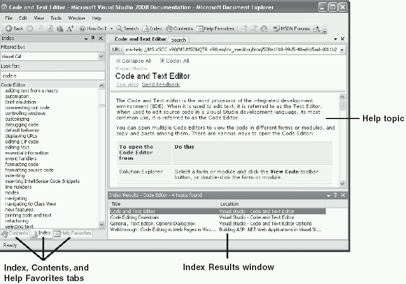This screenshot has width=406, height=284.
Task: Expand the How Do I dropdown arrow
Action: point(112,28)
